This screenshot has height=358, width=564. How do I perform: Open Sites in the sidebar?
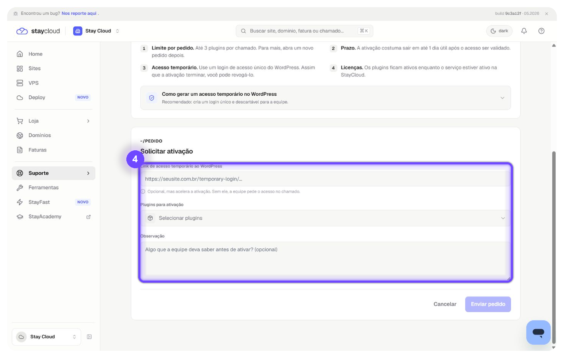coord(53,69)
